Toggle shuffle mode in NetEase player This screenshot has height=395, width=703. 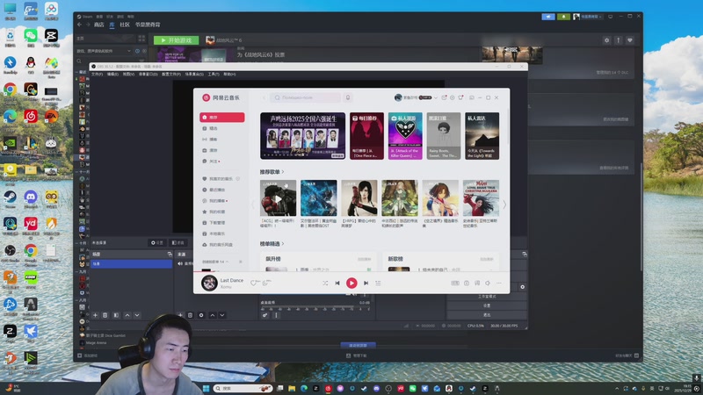(x=325, y=283)
